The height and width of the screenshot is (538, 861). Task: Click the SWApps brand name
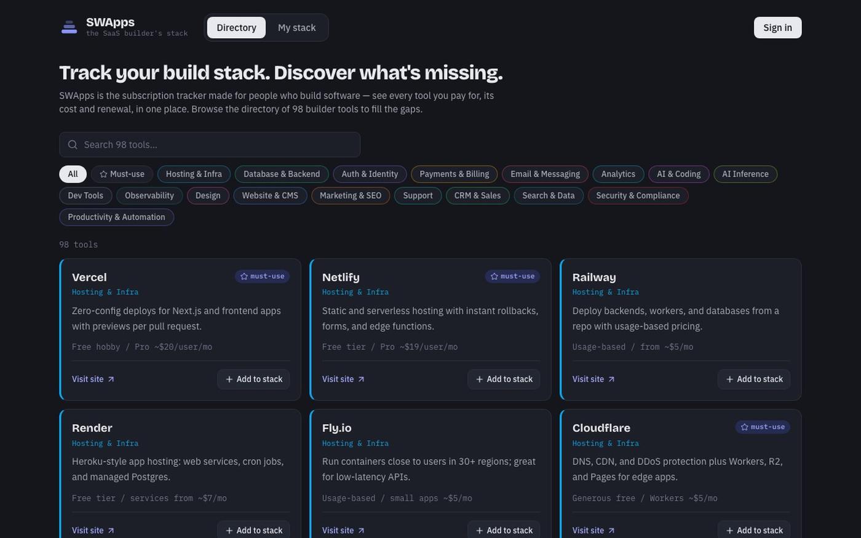(110, 22)
